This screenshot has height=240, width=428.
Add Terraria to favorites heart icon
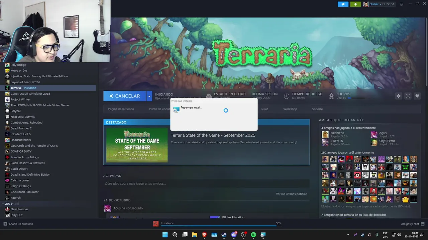pyautogui.click(x=417, y=96)
